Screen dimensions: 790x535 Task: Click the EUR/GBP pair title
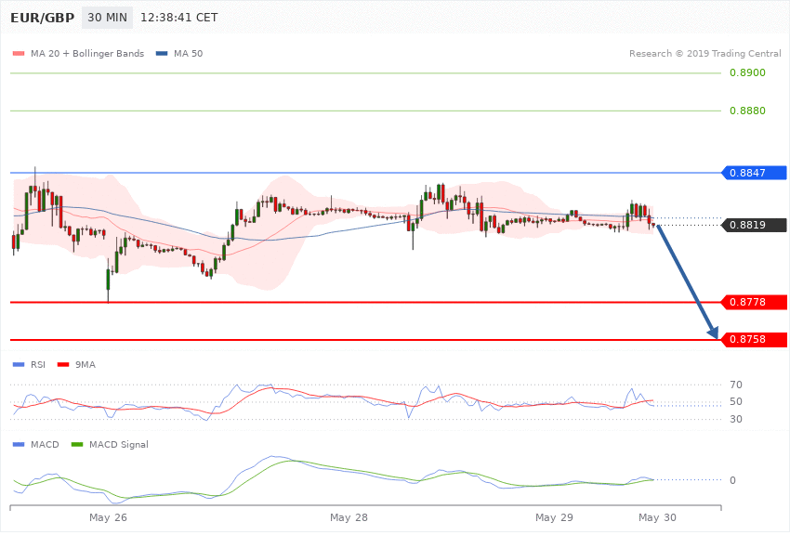coord(43,18)
